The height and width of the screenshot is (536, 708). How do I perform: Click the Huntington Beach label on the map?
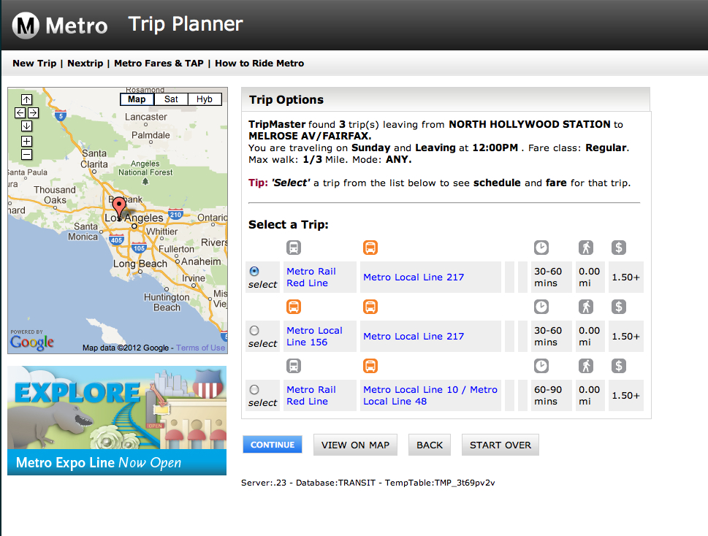click(x=167, y=302)
